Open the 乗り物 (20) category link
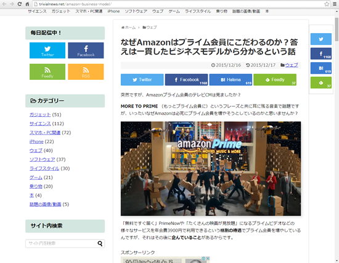 (36, 186)
